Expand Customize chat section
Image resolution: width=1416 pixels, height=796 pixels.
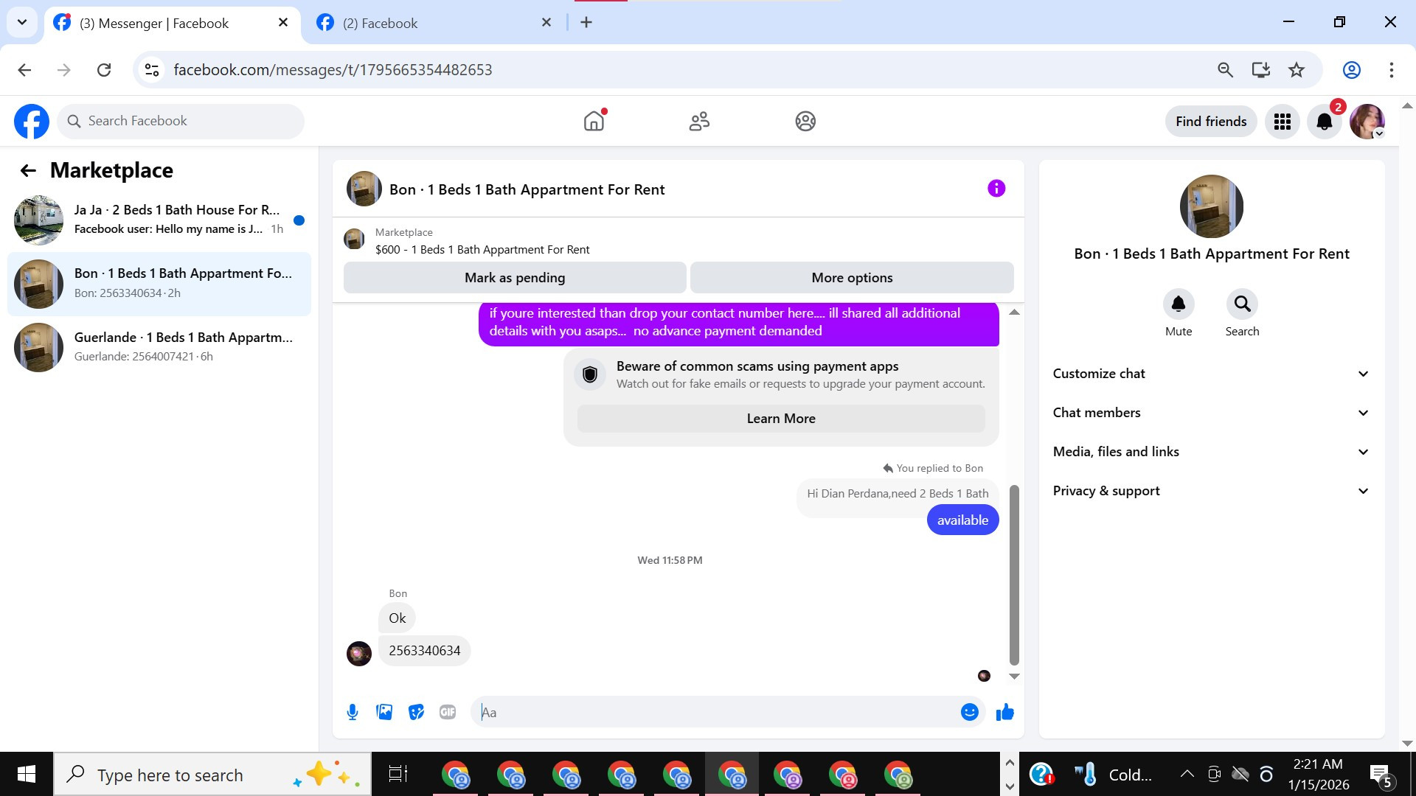click(1211, 374)
